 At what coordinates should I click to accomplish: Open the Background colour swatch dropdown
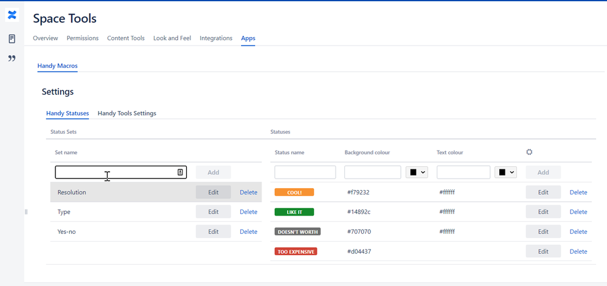click(x=417, y=172)
